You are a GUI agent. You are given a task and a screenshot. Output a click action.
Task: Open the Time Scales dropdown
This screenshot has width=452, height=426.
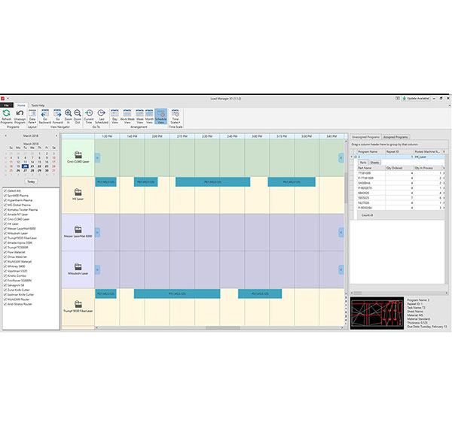click(x=176, y=117)
